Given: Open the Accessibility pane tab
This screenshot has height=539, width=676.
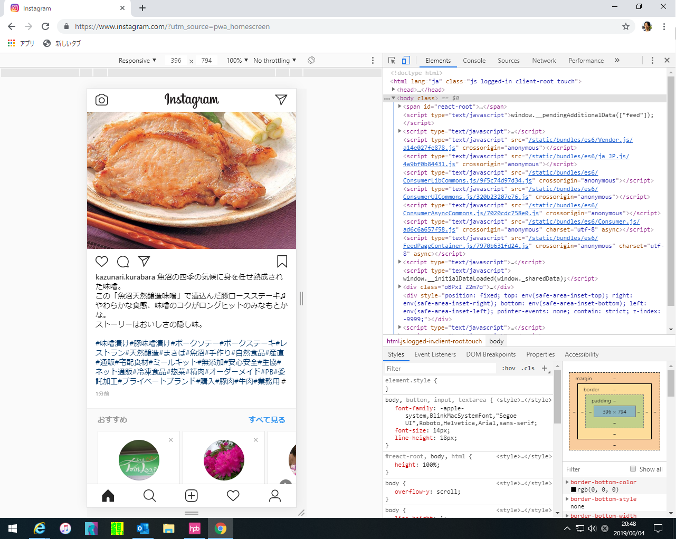Looking at the screenshot, I should click(582, 354).
